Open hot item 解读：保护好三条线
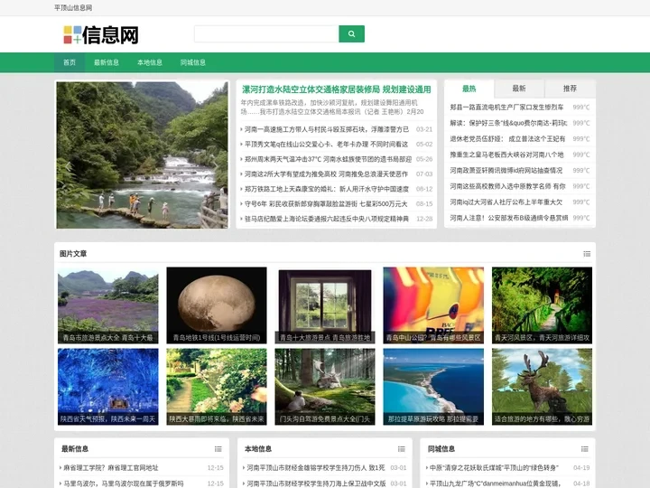The width and height of the screenshot is (650, 488). (508, 123)
